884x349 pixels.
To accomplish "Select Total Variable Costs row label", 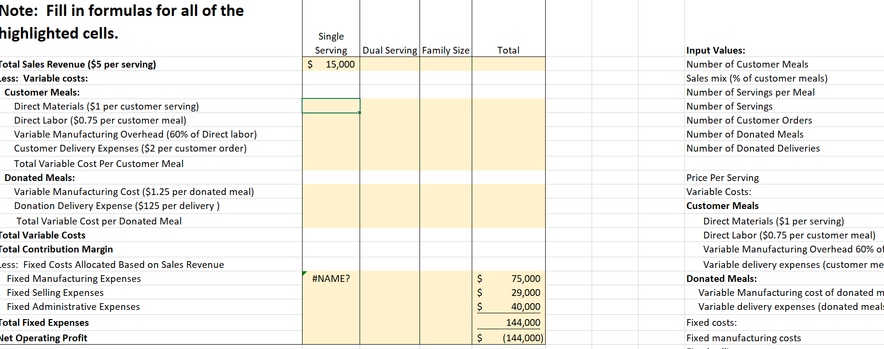I will (x=43, y=235).
